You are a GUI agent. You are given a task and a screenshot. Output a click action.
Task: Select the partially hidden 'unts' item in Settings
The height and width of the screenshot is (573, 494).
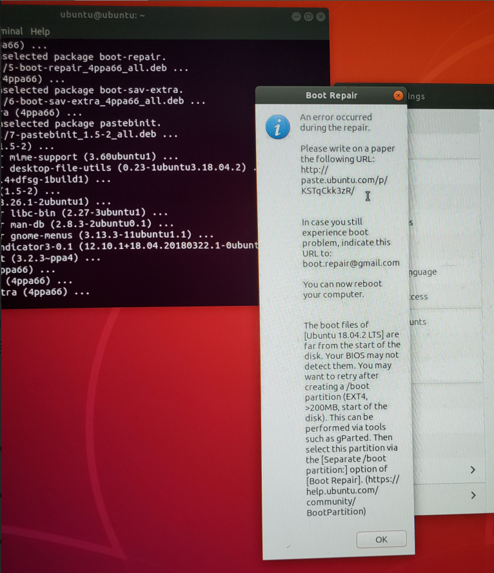[418, 322]
